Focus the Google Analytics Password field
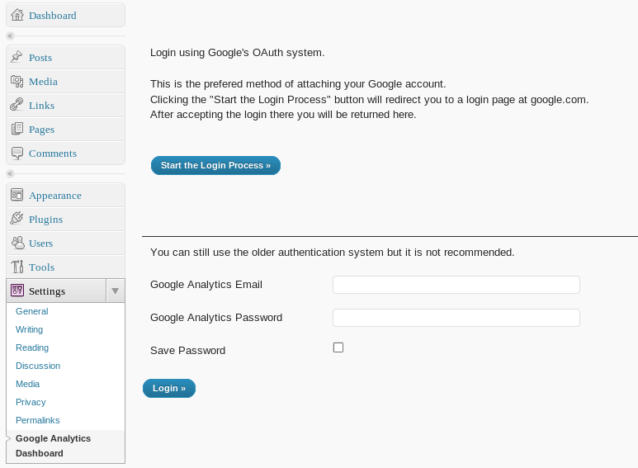This screenshot has height=468, width=638. pos(456,318)
